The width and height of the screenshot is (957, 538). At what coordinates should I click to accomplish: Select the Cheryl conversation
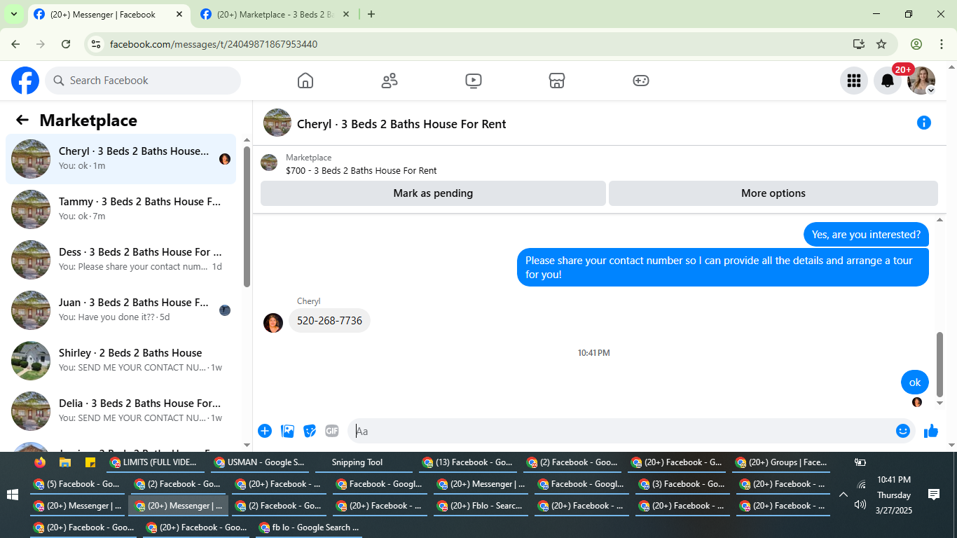[121, 158]
